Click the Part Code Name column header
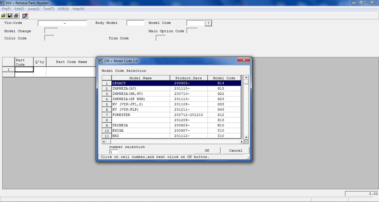This screenshot has height=202, width=379. pyautogui.click(x=72, y=62)
